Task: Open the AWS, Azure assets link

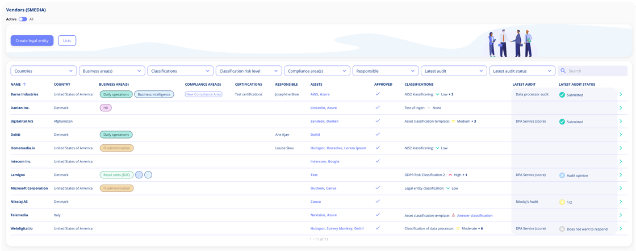Action: [320, 94]
